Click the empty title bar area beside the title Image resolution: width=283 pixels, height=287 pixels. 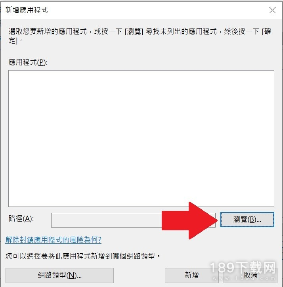[x=157, y=10]
